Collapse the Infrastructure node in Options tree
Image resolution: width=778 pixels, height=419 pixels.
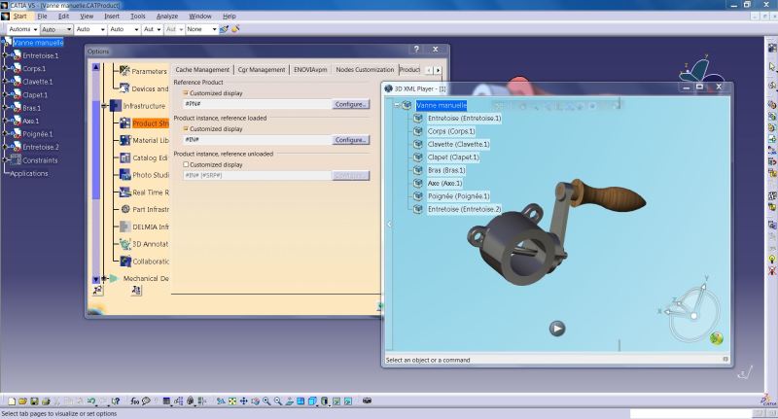point(104,106)
